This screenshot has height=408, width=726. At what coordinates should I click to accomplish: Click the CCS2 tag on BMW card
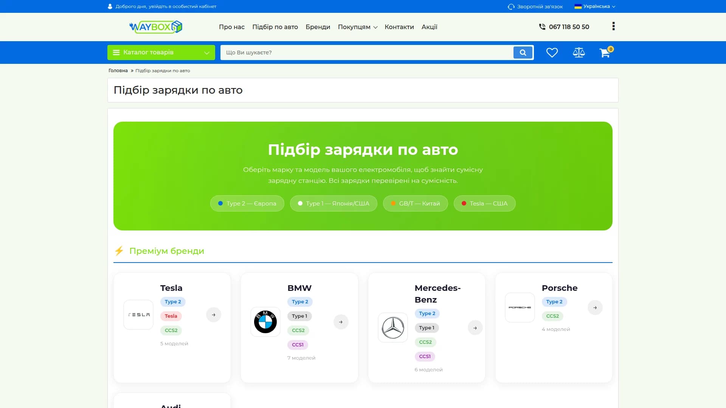click(298, 331)
